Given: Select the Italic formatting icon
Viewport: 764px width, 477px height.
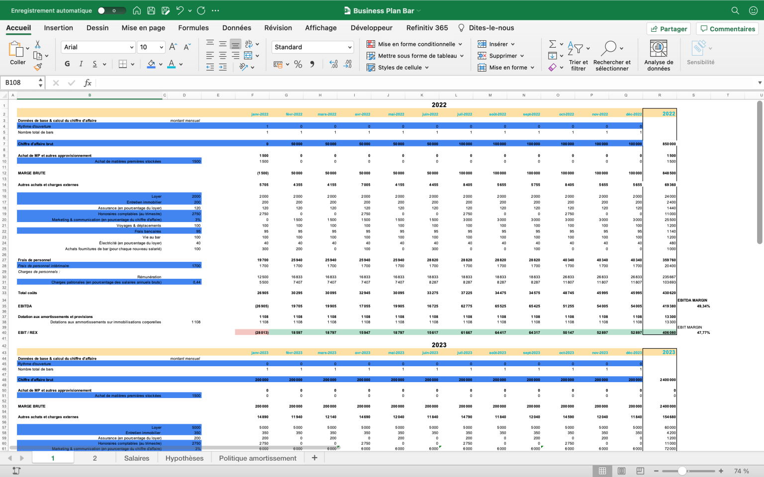Looking at the screenshot, I should tap(80, 64).
